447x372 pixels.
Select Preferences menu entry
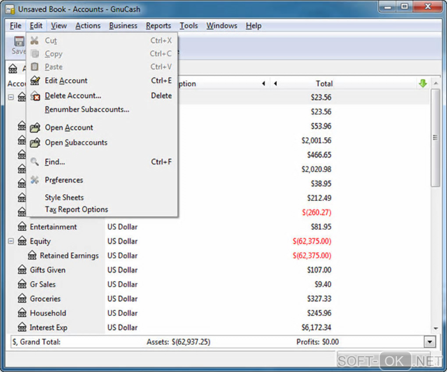102,180
